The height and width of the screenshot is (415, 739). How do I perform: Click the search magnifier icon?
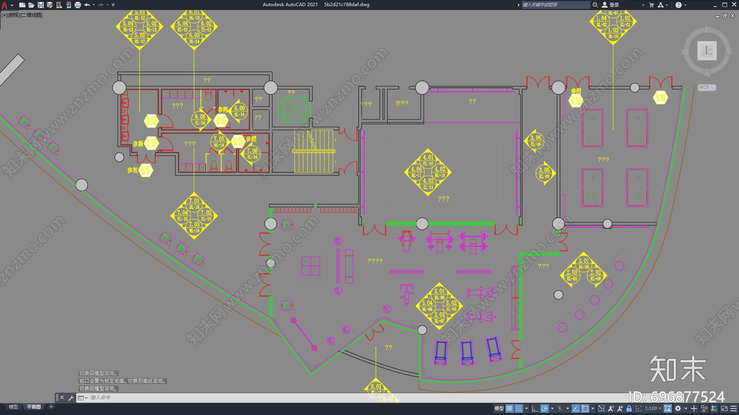point(595,5)
